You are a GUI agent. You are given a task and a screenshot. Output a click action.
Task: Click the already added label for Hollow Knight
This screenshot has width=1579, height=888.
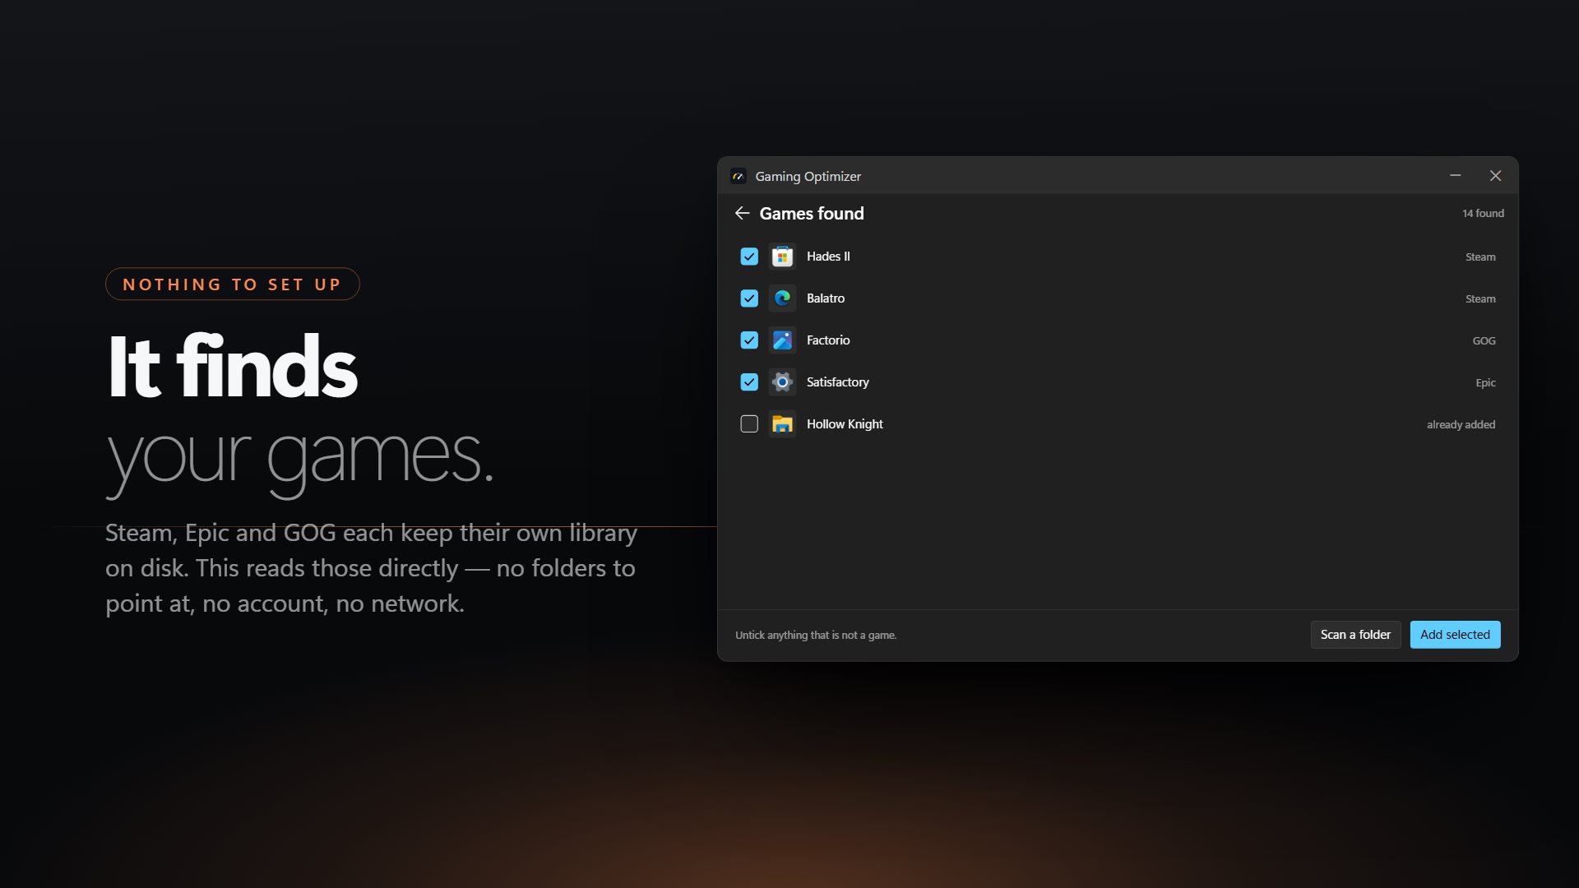(1461, 425)
